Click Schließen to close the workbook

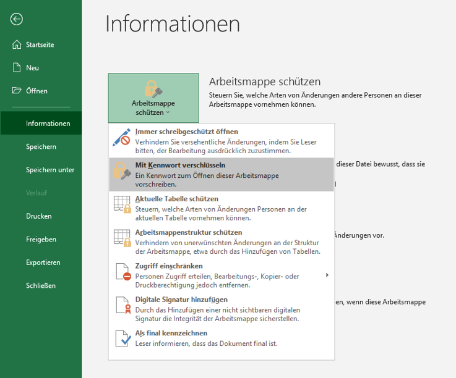click(41, 285)
